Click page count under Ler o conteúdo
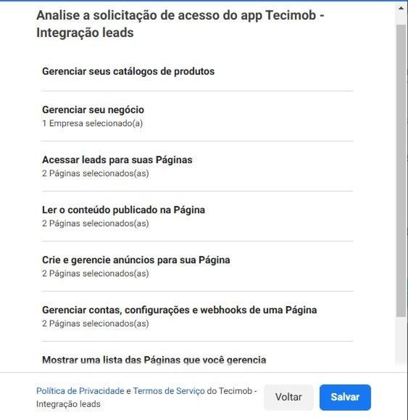 click(x=95, y=223)
